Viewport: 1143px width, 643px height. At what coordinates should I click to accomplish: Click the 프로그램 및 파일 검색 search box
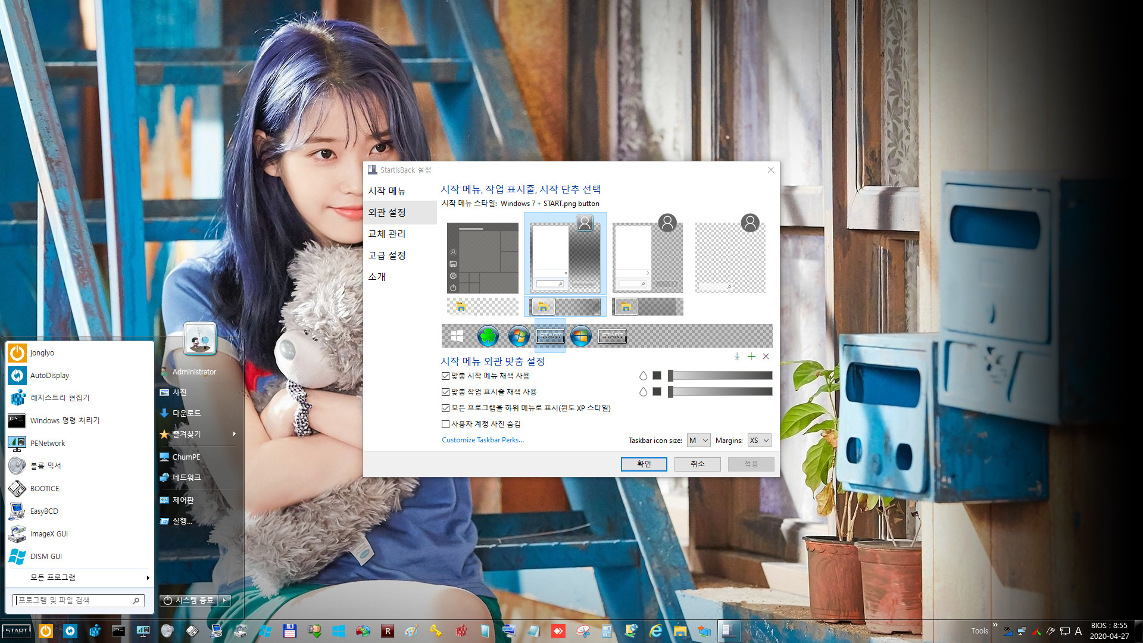coord(78,601)
